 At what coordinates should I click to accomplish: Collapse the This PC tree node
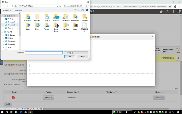point(2,32)
